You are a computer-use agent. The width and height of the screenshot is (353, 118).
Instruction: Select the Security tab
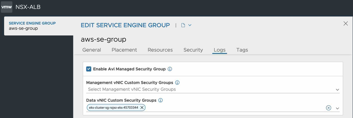tap(193, 50)
